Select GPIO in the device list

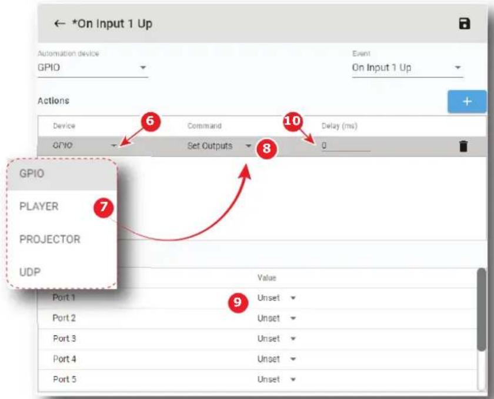[62, 174]
